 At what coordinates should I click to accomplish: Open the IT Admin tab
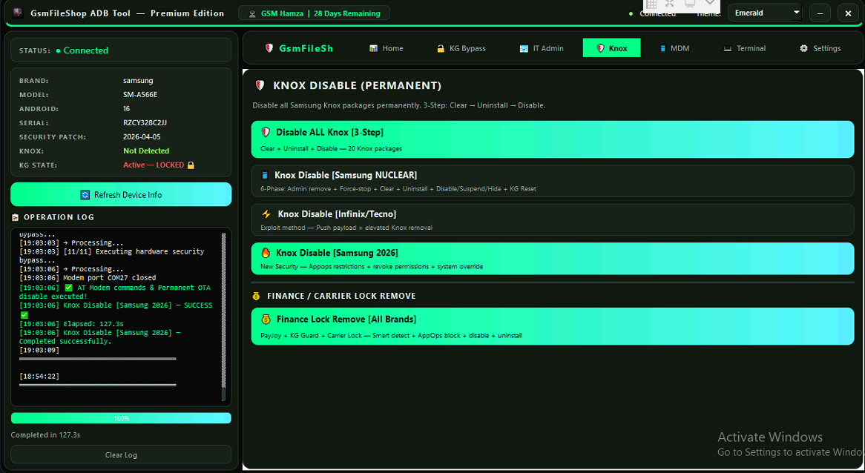(x=542, y=48)
